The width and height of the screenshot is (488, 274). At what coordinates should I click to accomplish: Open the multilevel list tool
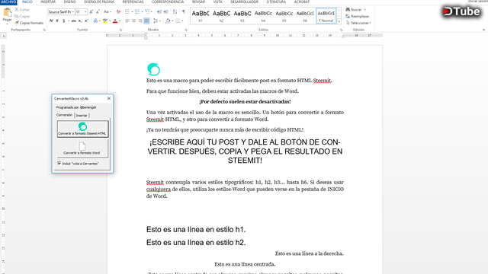click(147, 12)
